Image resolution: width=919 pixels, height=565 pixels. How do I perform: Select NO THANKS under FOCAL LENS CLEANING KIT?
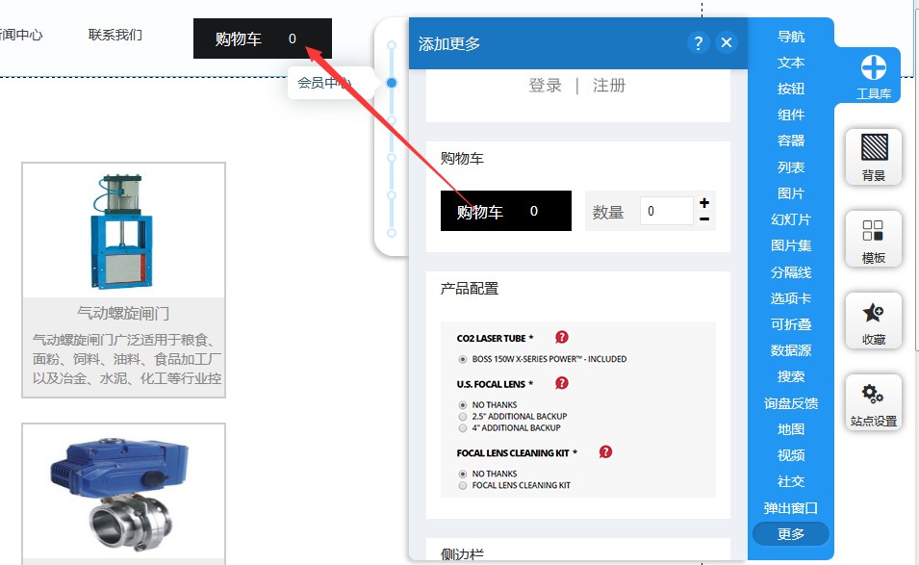coord(463,474)
